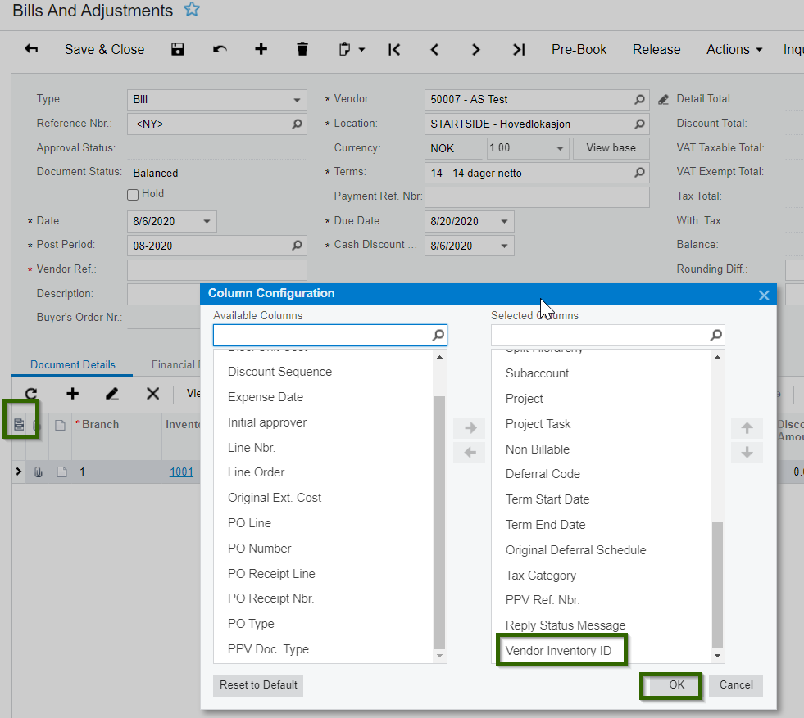The width and height of the screenshot is (804, 718).
Task: Move selected column up
Action: (747, 427)
